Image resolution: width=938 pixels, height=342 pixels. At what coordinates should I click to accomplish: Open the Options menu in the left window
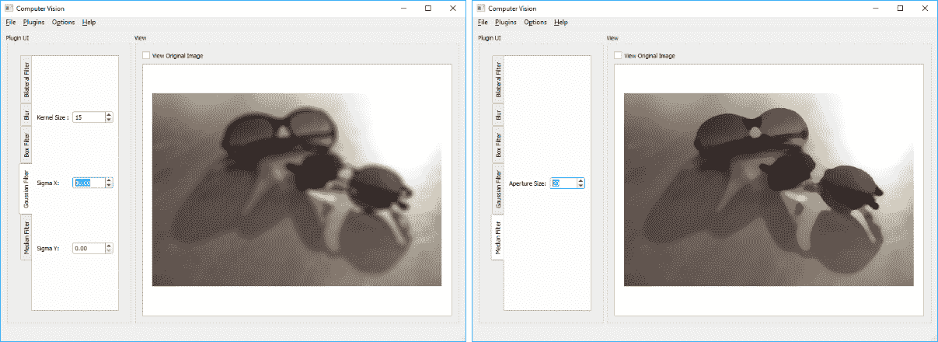63,22
